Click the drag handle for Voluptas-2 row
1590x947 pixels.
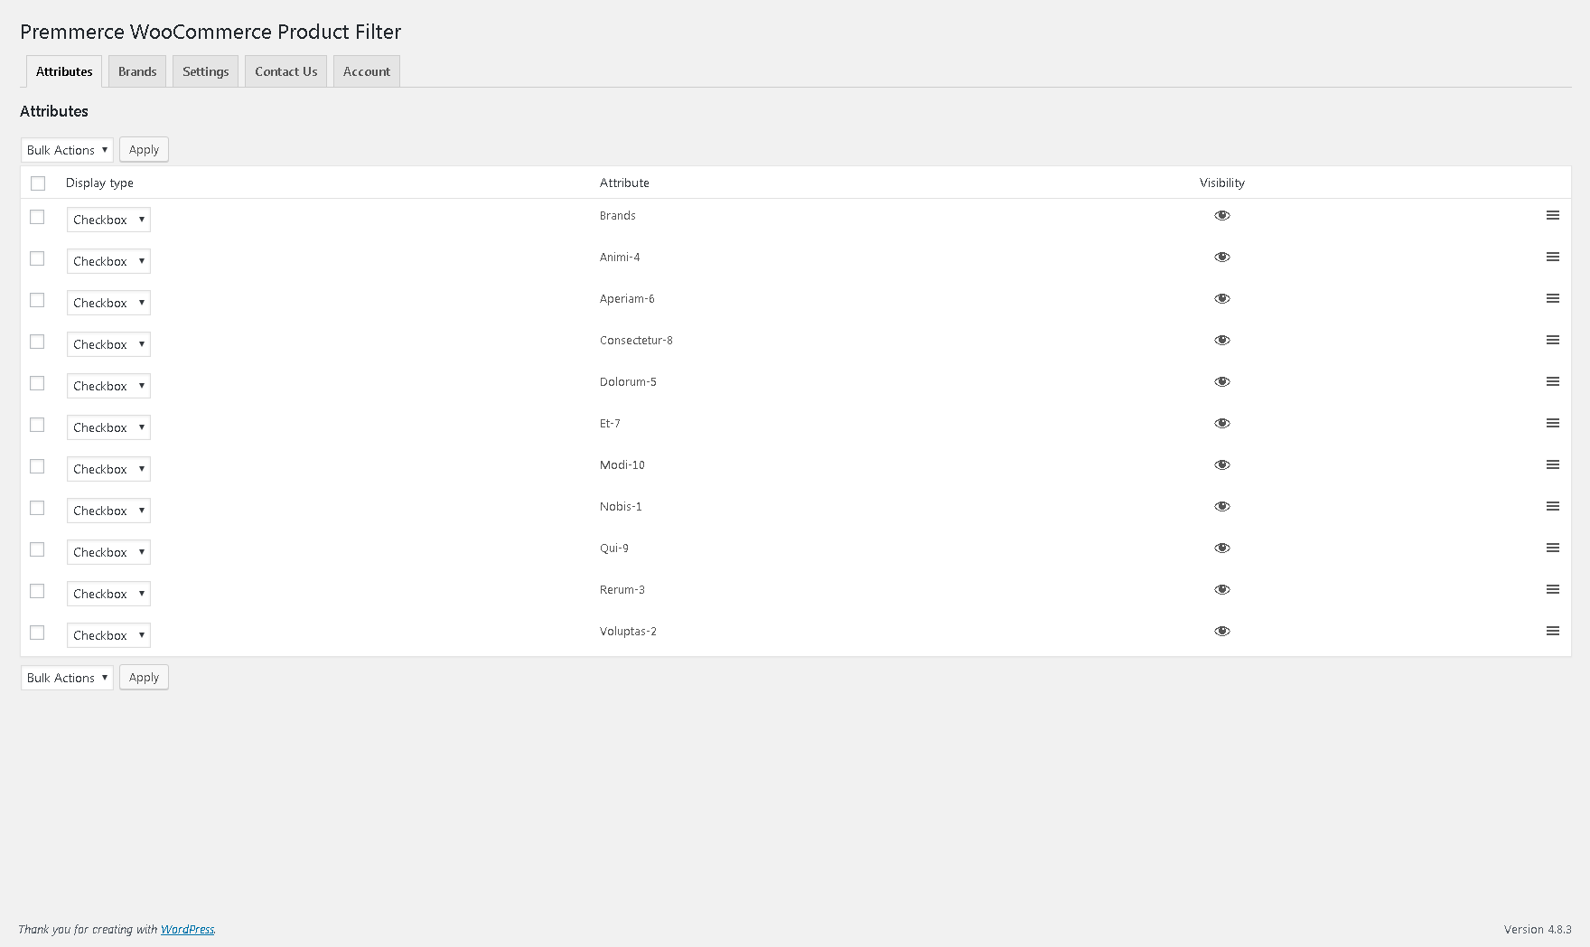tap(1552, 631)
